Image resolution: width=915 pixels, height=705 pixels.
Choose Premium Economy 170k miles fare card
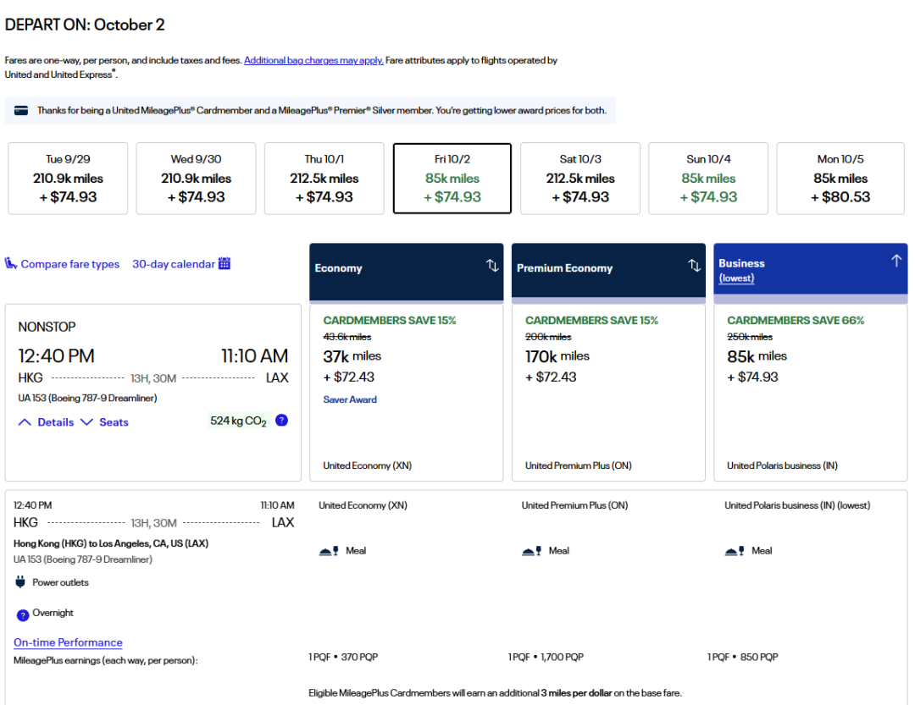pyautogui.click(x=608, y=392)
